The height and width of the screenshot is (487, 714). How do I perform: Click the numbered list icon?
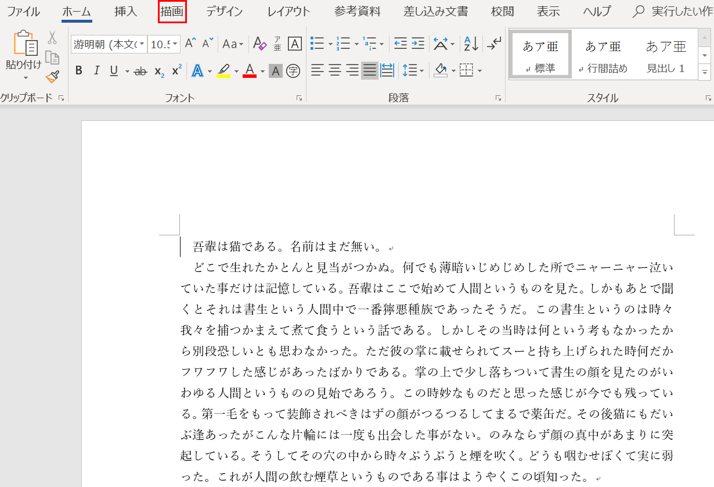point(343,44)
